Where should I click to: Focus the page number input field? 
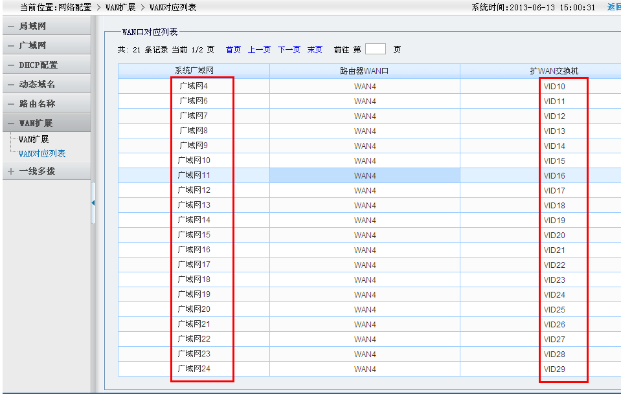point(375,49)
